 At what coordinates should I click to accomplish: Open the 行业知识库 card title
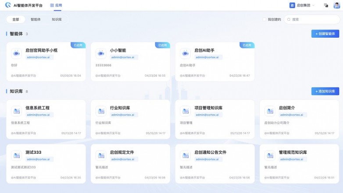[x=120, y=108]
